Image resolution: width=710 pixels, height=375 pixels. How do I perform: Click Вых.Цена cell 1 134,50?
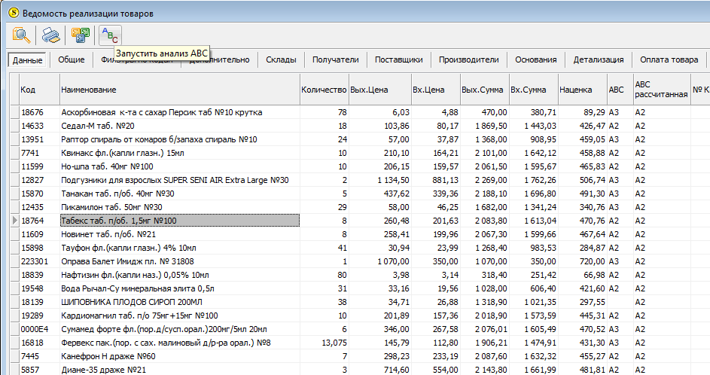(379, 180)
